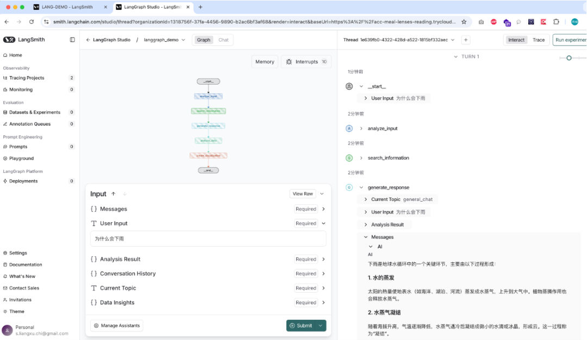Viewport: 587px width, 340px height.
Task: Open the View Raw options chevron
Action: (x=322, y=194)
